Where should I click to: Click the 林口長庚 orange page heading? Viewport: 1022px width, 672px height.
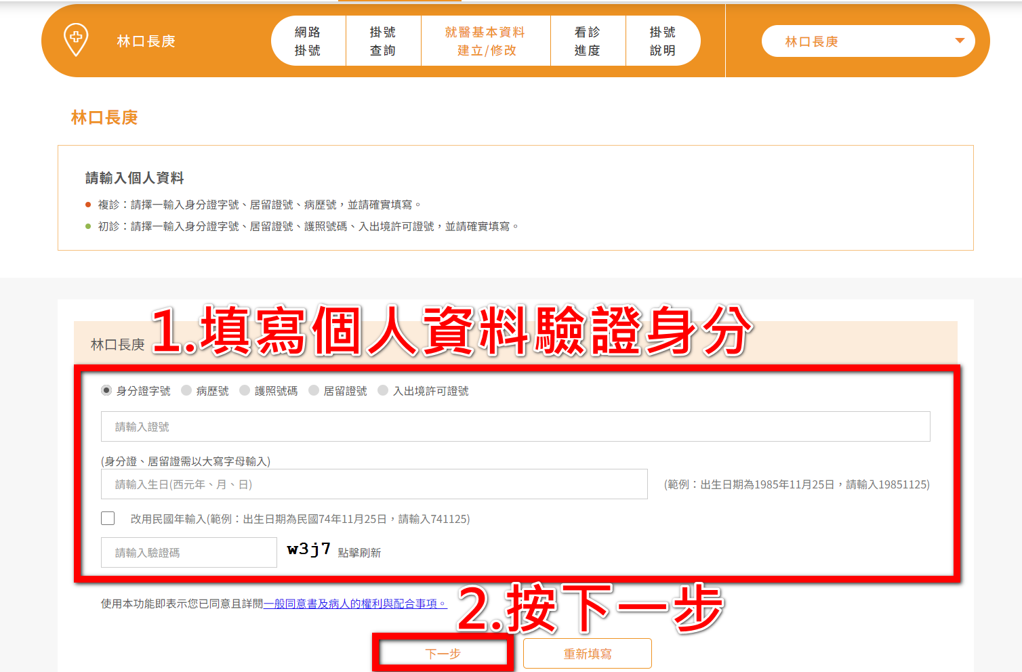(x=104, y=117)
